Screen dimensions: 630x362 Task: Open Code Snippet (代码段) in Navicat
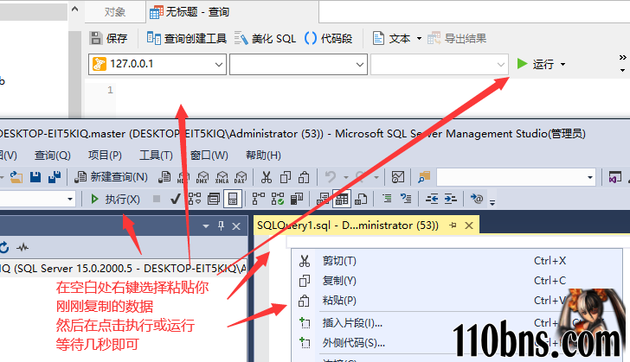point(328,39)
